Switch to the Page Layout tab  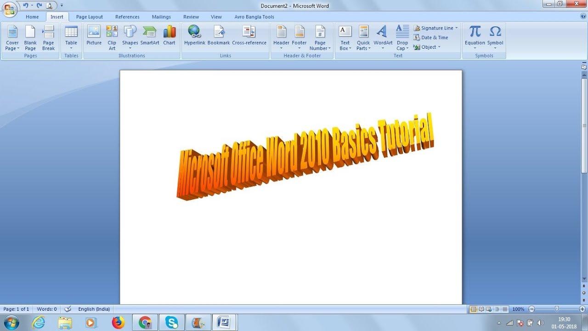pos(90,17)
